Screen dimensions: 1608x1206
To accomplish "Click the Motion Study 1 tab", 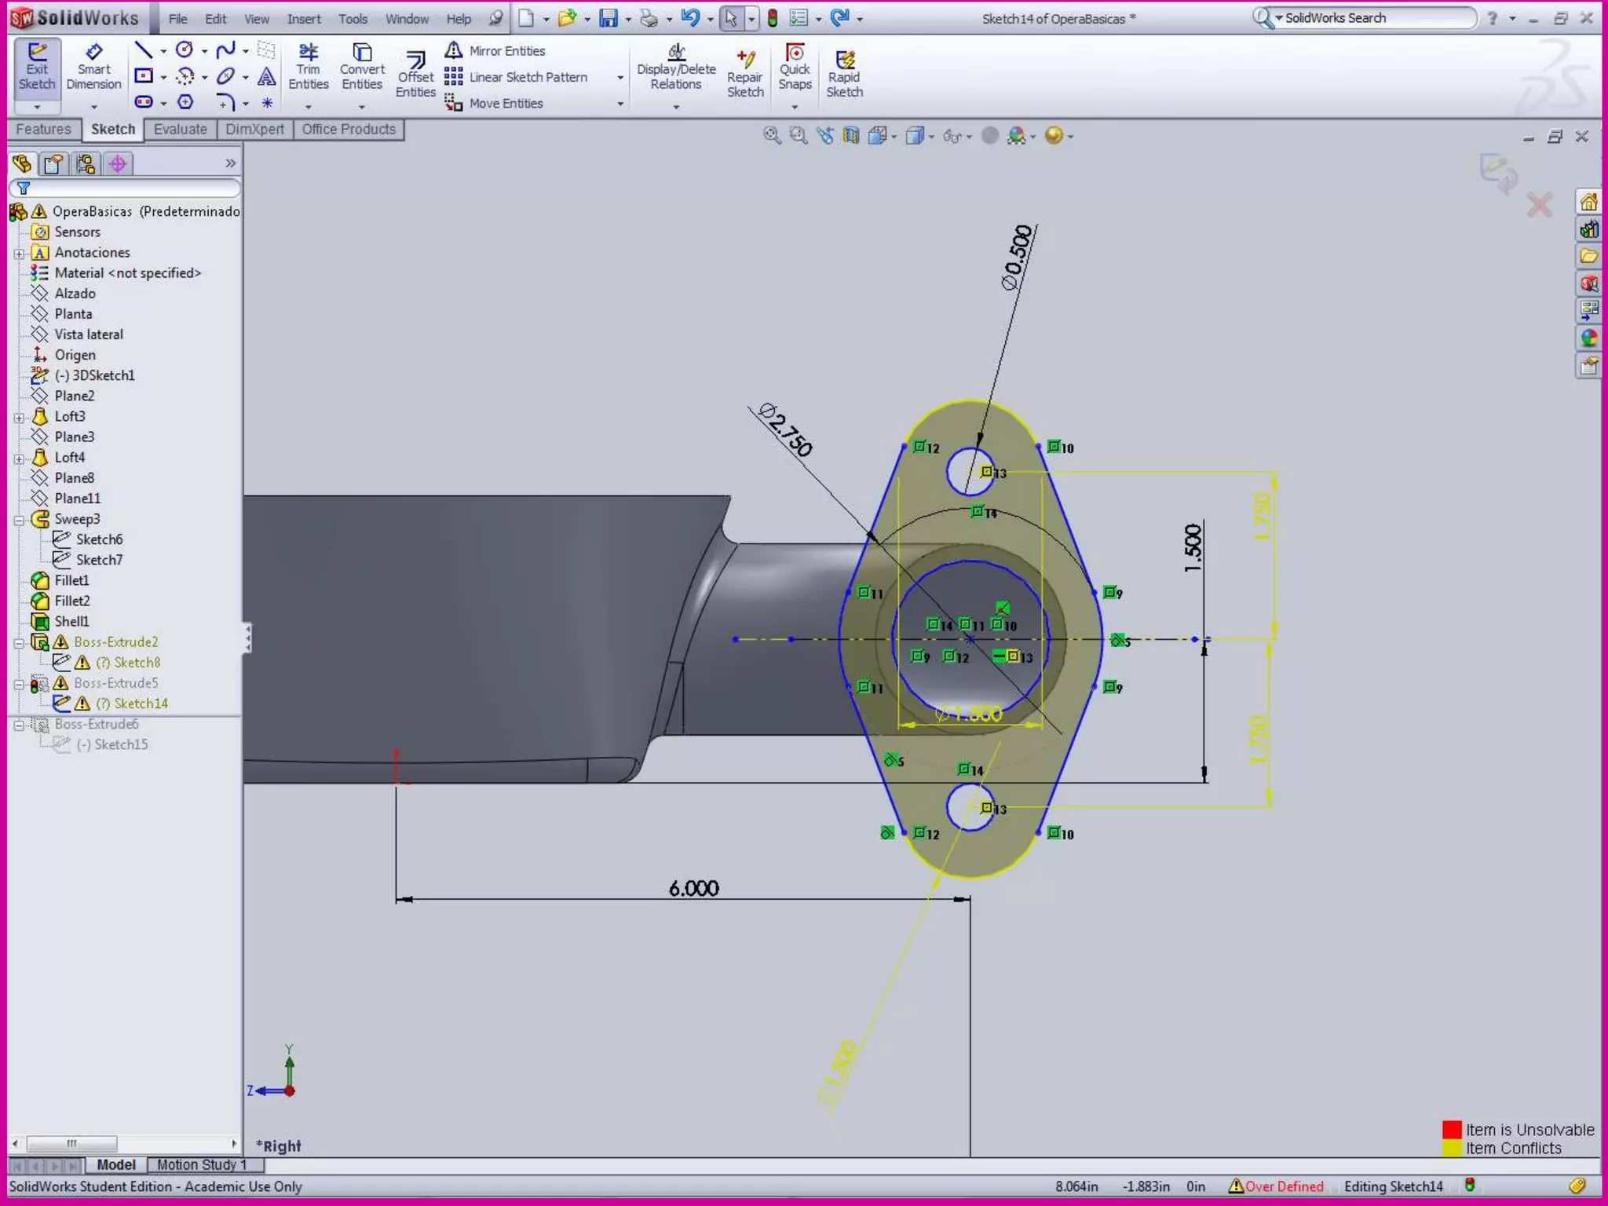I will pos(201,1164).
